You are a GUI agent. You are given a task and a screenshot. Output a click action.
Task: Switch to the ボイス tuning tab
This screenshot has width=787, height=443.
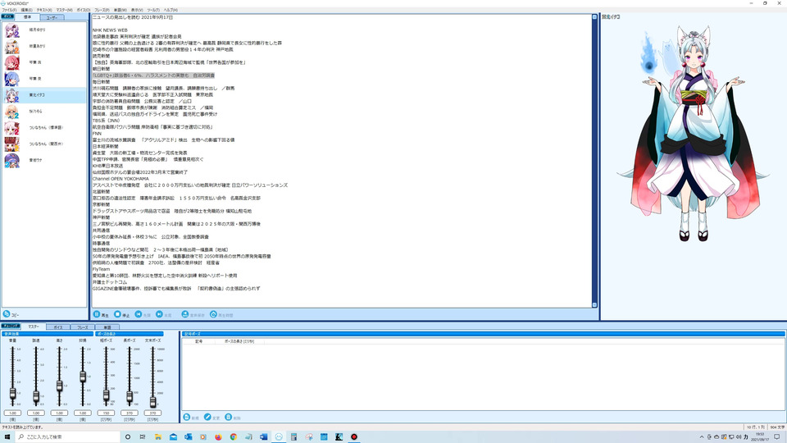pyautogui.click(x=58, y=327)
